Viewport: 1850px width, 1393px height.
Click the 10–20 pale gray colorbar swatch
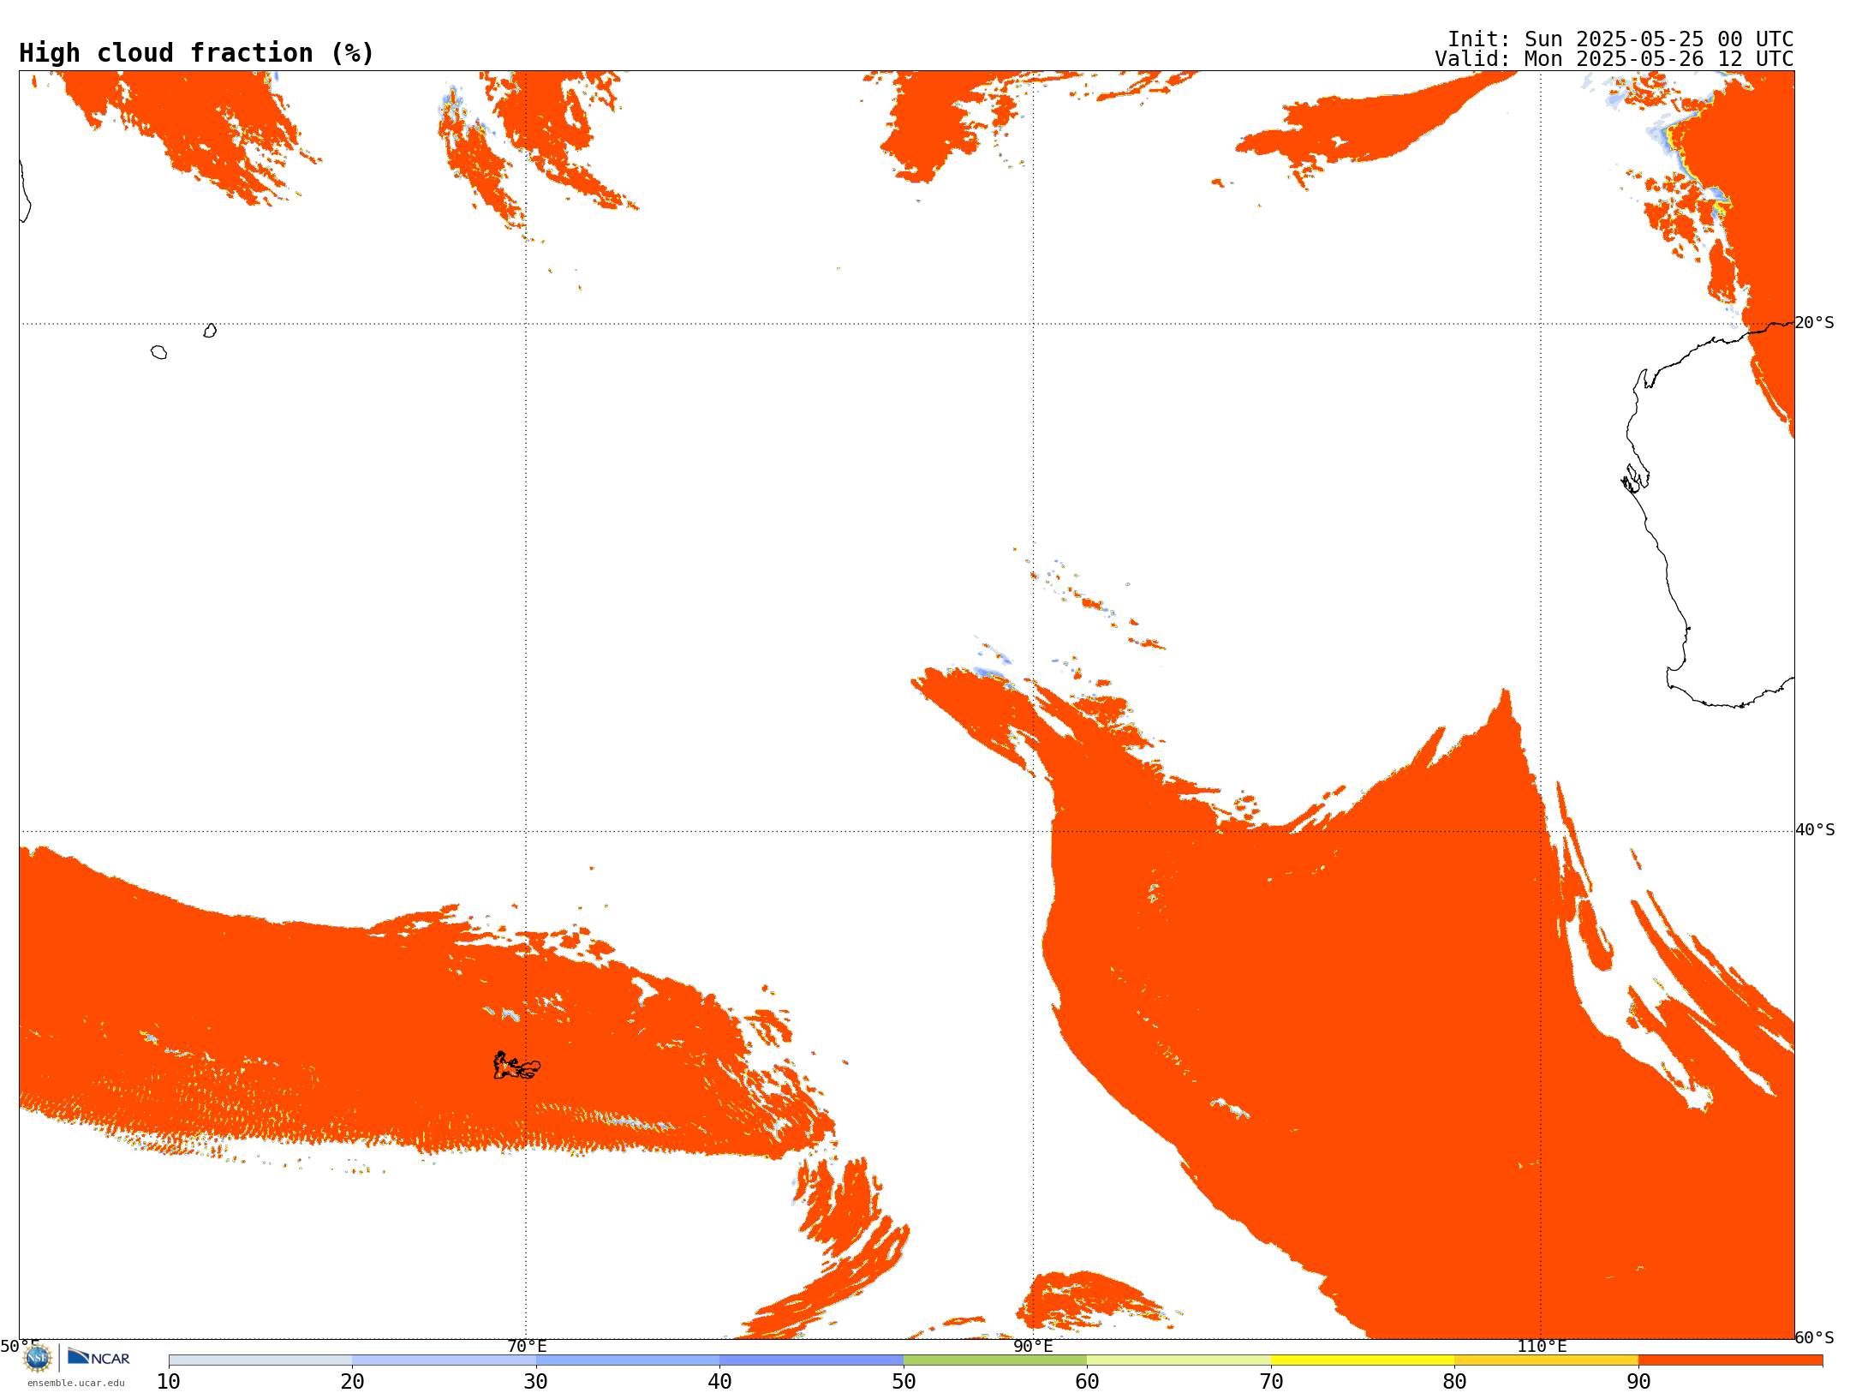tap(260, 1360)
